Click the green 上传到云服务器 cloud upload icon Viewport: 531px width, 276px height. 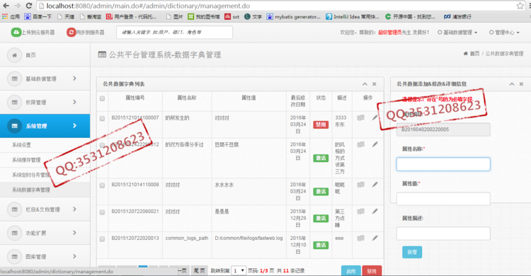[x=16, y=32]
